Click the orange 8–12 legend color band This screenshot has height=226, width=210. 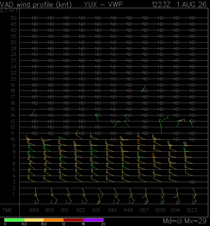(x=54, y=220)
